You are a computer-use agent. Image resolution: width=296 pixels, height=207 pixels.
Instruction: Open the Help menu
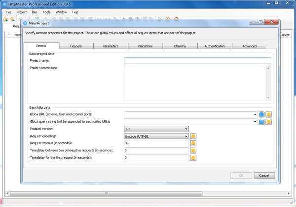coord(75,12)
